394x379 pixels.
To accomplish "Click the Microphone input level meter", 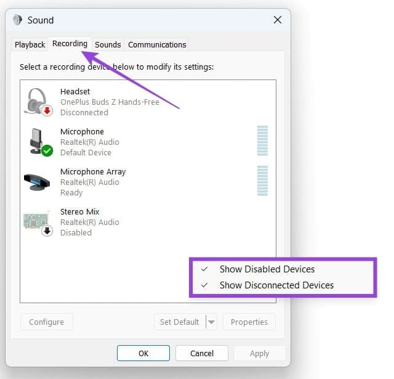I will tap(262, 141).
